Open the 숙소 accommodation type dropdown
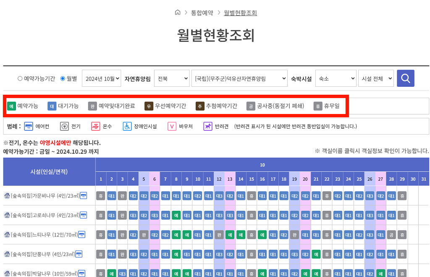Screen dimensions: 430x277 click(x=336, y=78)
